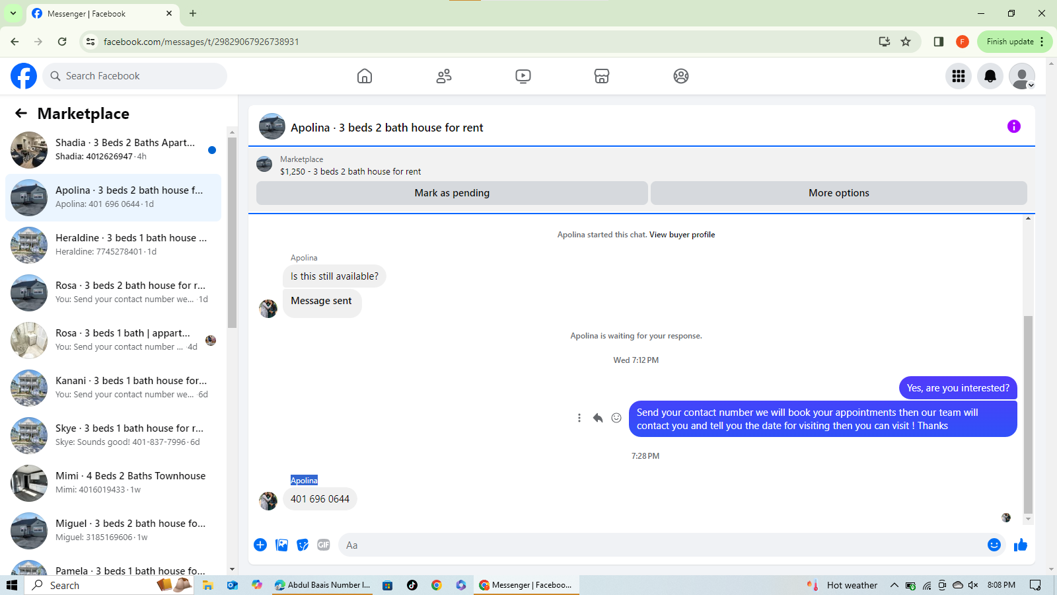
Task: Open Skye 3 beds 1 bath conversation
Action: pos(113,436)
